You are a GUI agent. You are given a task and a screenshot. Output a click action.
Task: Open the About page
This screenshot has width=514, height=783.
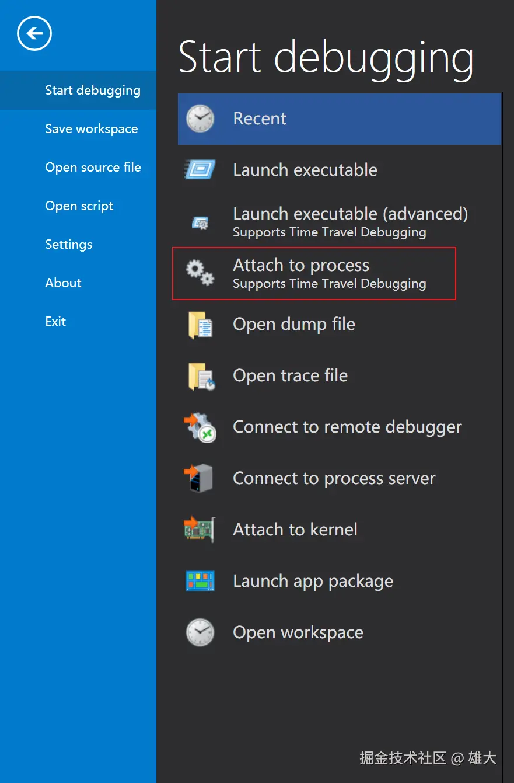[x=63, y=283]
